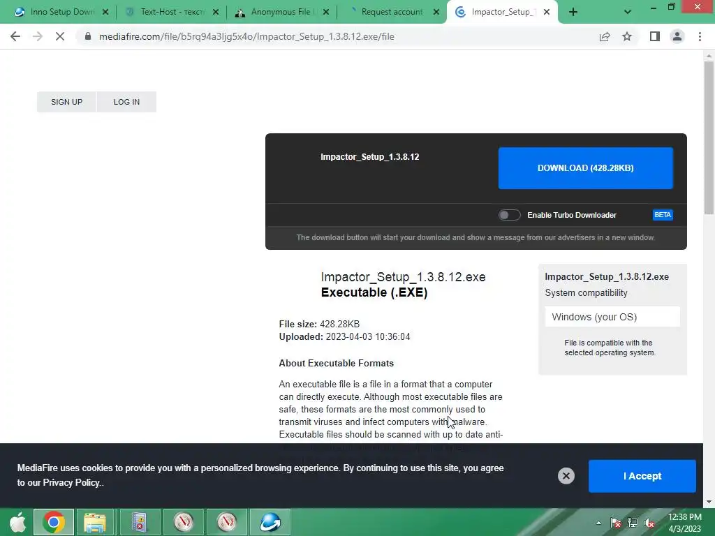Viewport: 715px width, 536px height.
Task: Click the scrollbar up arrow
Action: [709, 56]
